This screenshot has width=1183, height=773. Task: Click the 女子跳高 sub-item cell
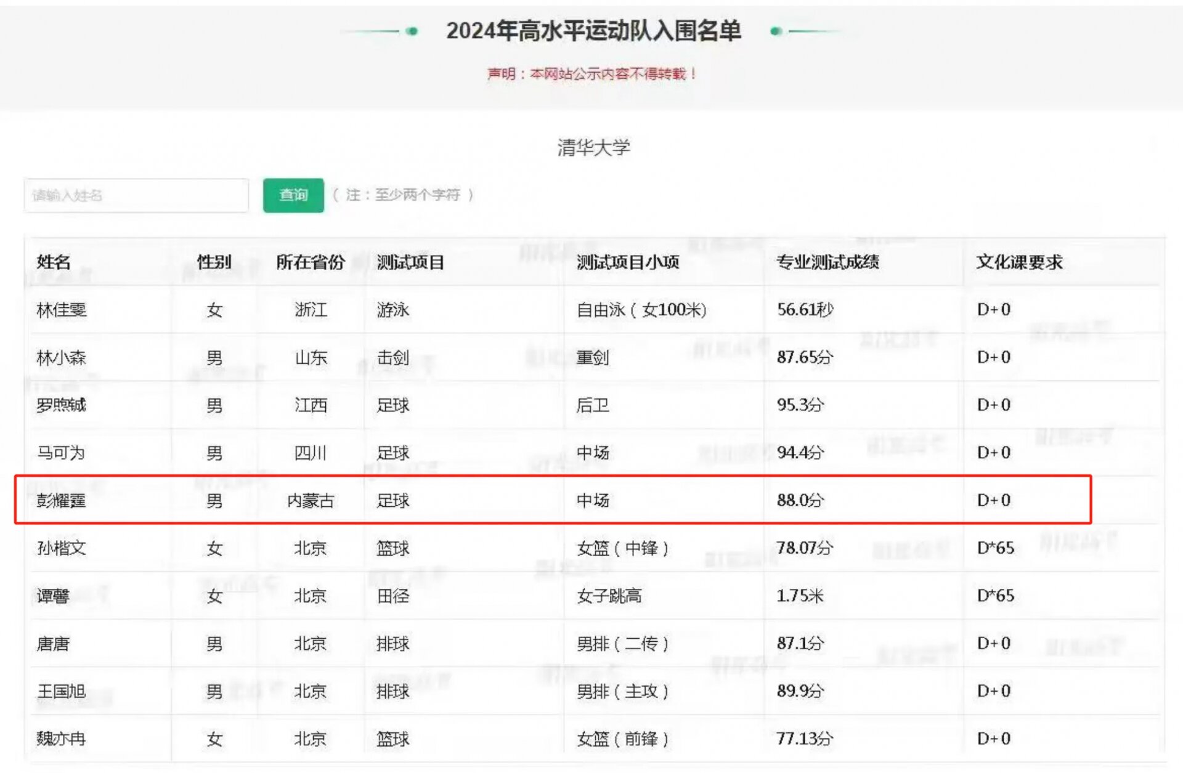609,596
